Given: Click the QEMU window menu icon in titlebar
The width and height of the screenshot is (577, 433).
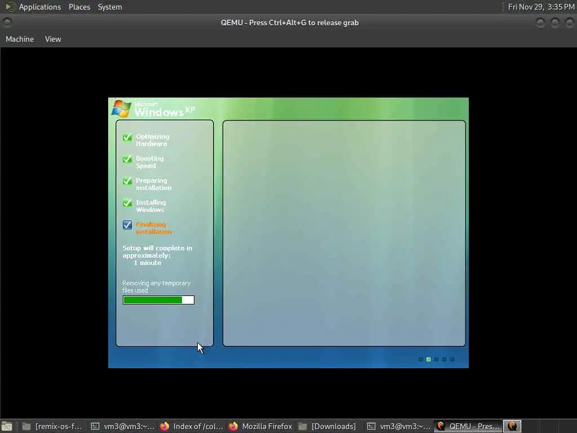Looking at the screenshot, I should (x=7, y=23).
